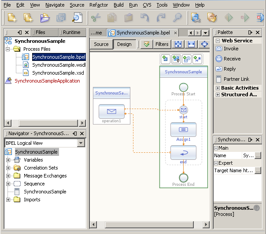Click the Open Project folder icon
Viewport: 266px width, 234px height.
point(45,18)
